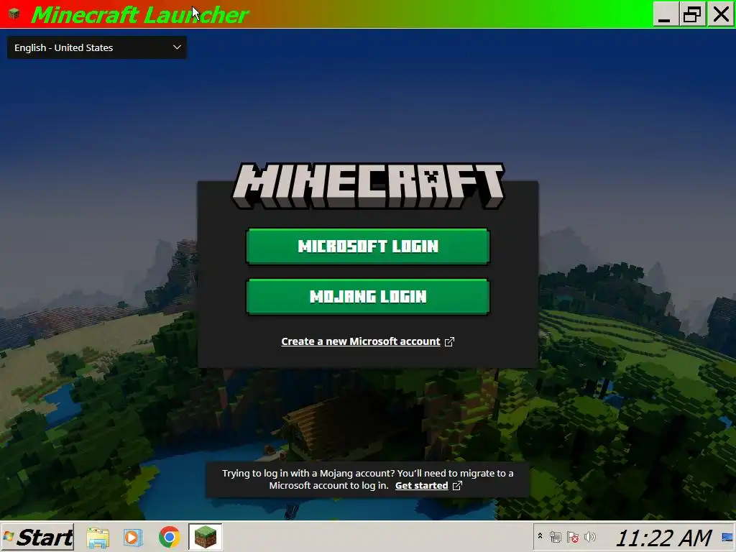Open Create a new Microsoft account link
The image size is (736, 552).
click(361, 341)
